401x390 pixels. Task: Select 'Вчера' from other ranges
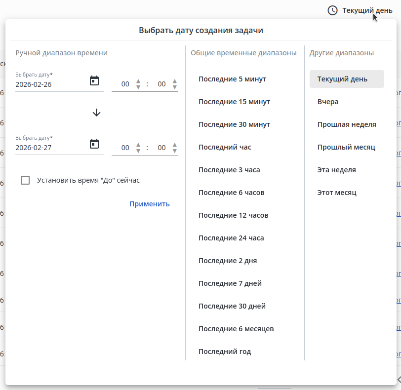click(328, 102)
